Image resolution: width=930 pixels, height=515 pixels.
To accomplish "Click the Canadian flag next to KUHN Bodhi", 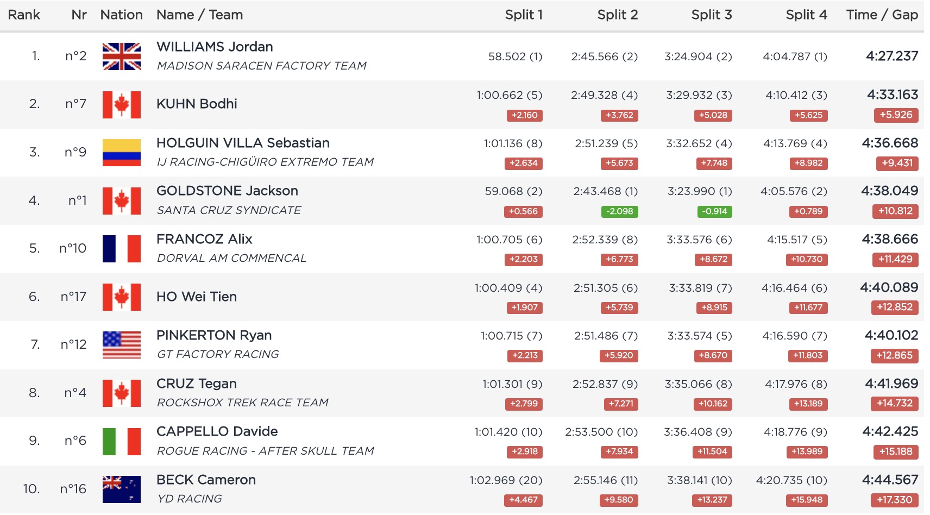I will point(122,104).
